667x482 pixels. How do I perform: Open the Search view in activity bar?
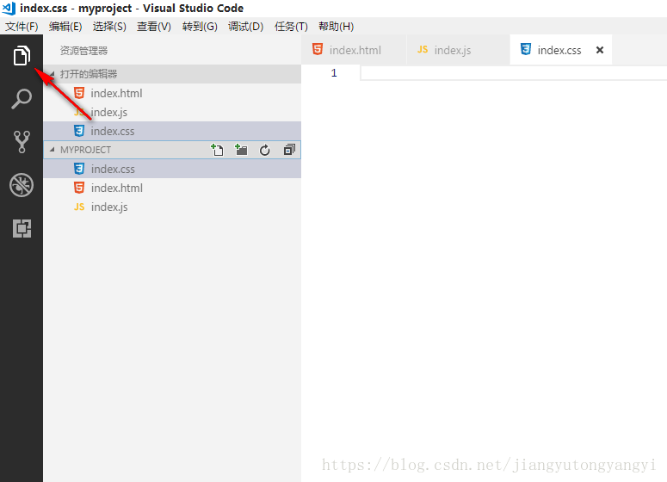[22, 99]
